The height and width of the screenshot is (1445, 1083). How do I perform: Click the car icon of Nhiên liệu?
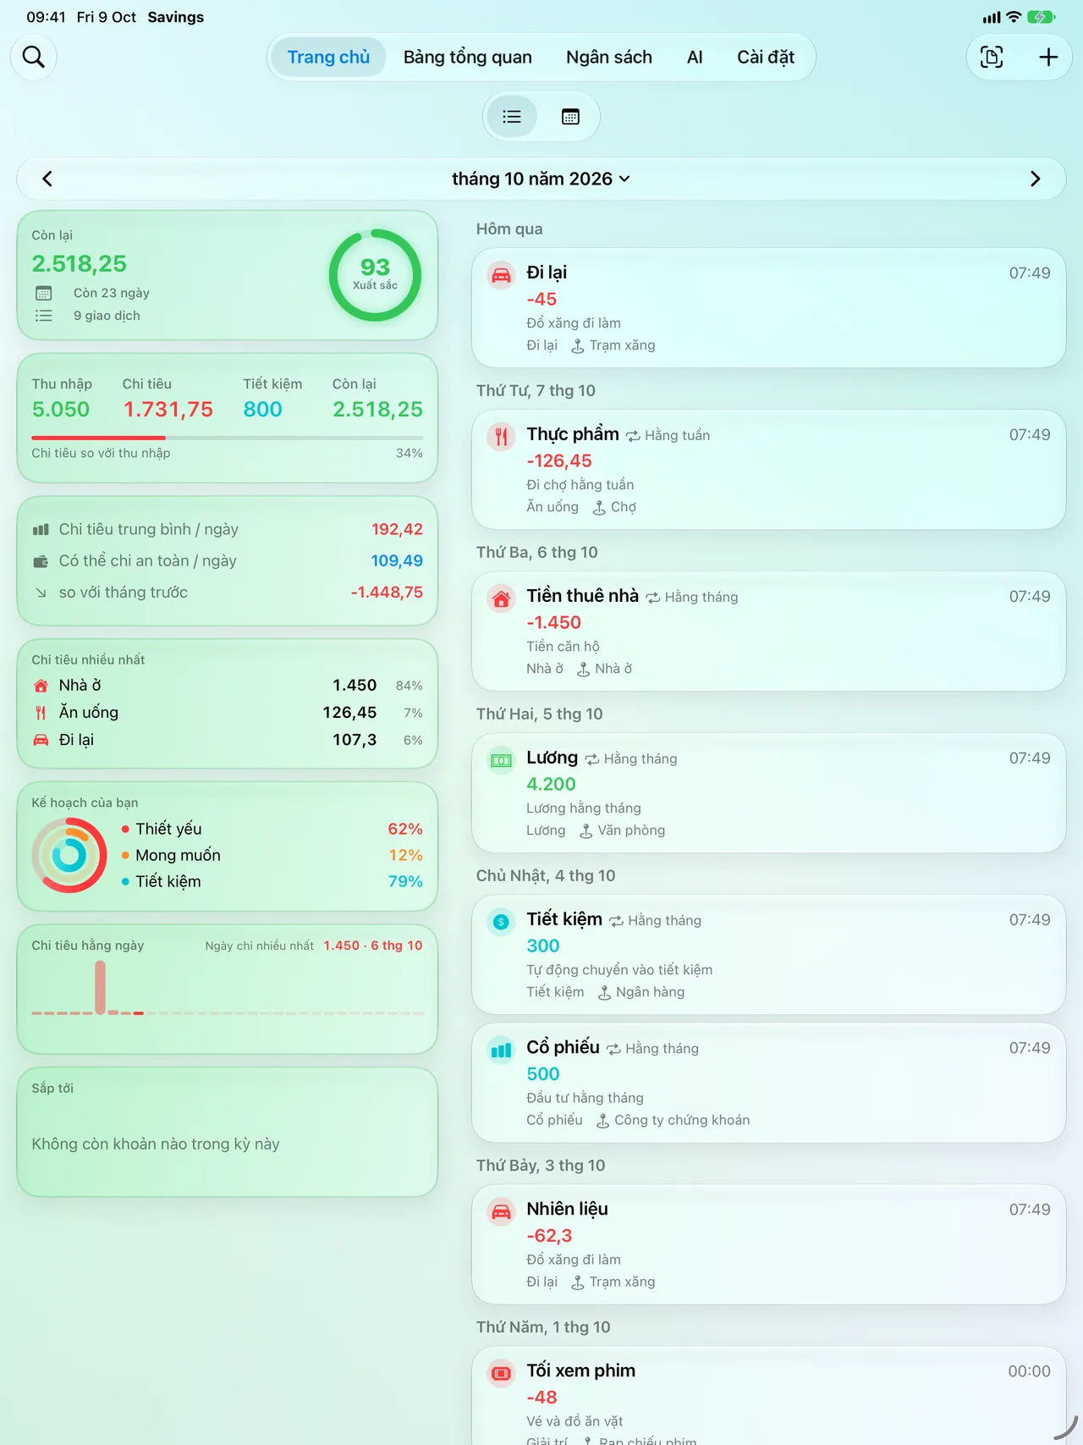coord(501,1211)
